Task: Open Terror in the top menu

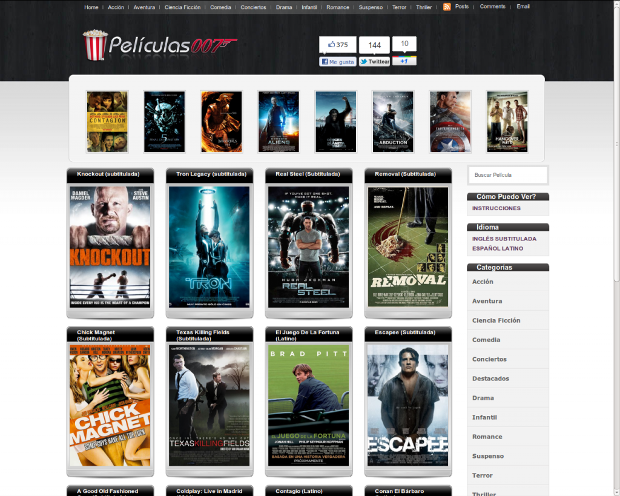Action: [400, 7]
